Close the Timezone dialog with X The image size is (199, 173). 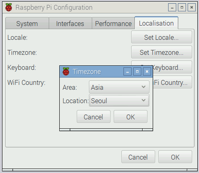click(147, 71)
